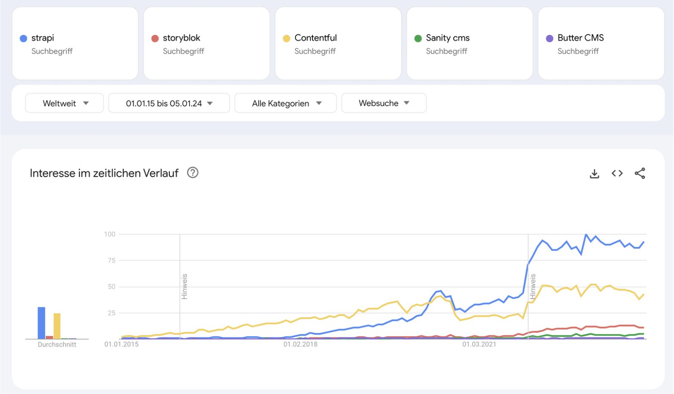674x394 pixels.
Task: Click the yellow Contentful average bar
Action: coord(57,326)
